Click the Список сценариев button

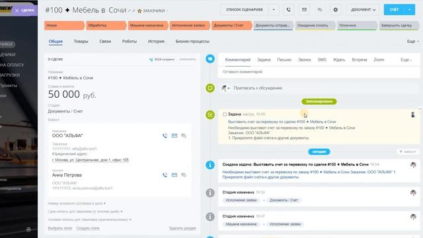[x=245, y=10]
